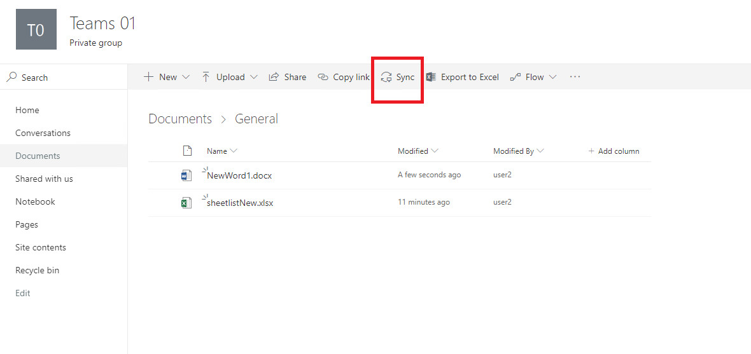Click the Add column button
Image resolution: width=751 pixels, height=354 pixels.
pyautogui.click(x=614, y=151)
